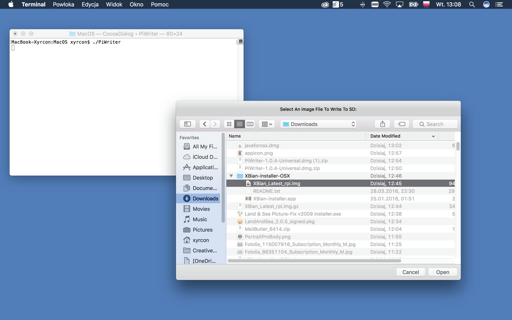The height and width of the screenshot is (320, 512).
Task: Open Creative Cloud menu bar icon
Action: click(325, 4)
